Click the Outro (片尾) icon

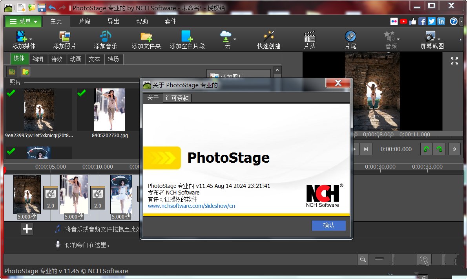click(x=350, y=37)
